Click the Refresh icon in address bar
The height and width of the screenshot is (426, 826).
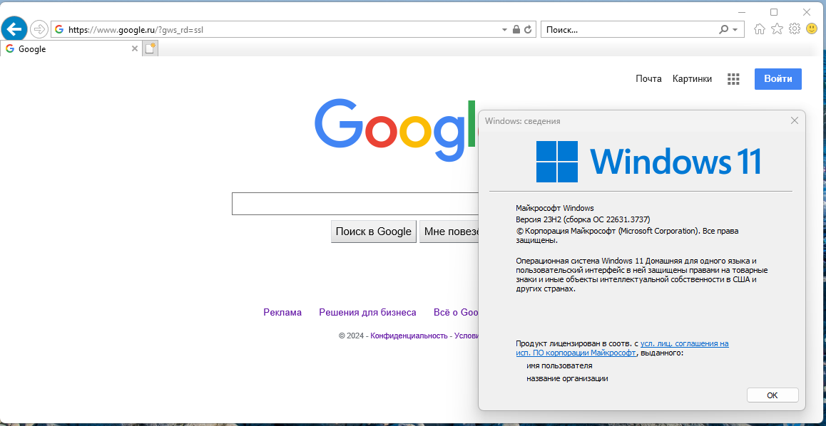tap(529, 30)
